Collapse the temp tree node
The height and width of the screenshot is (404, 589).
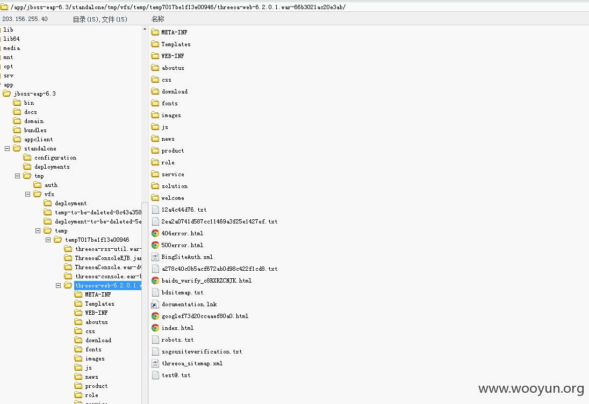[x=38, y=230]
